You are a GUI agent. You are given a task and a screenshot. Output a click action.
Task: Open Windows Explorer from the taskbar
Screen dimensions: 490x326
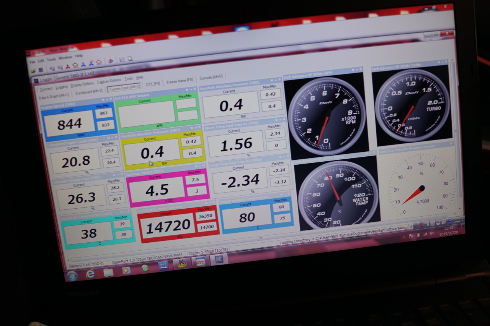coord(108,272)
